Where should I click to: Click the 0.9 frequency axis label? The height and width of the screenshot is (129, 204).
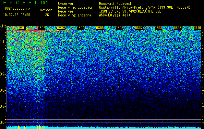coord(3,74)
